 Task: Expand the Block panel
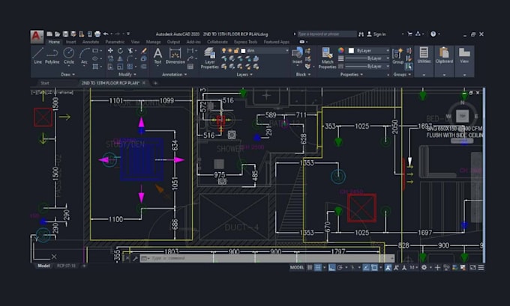click(x=303, y=74)
